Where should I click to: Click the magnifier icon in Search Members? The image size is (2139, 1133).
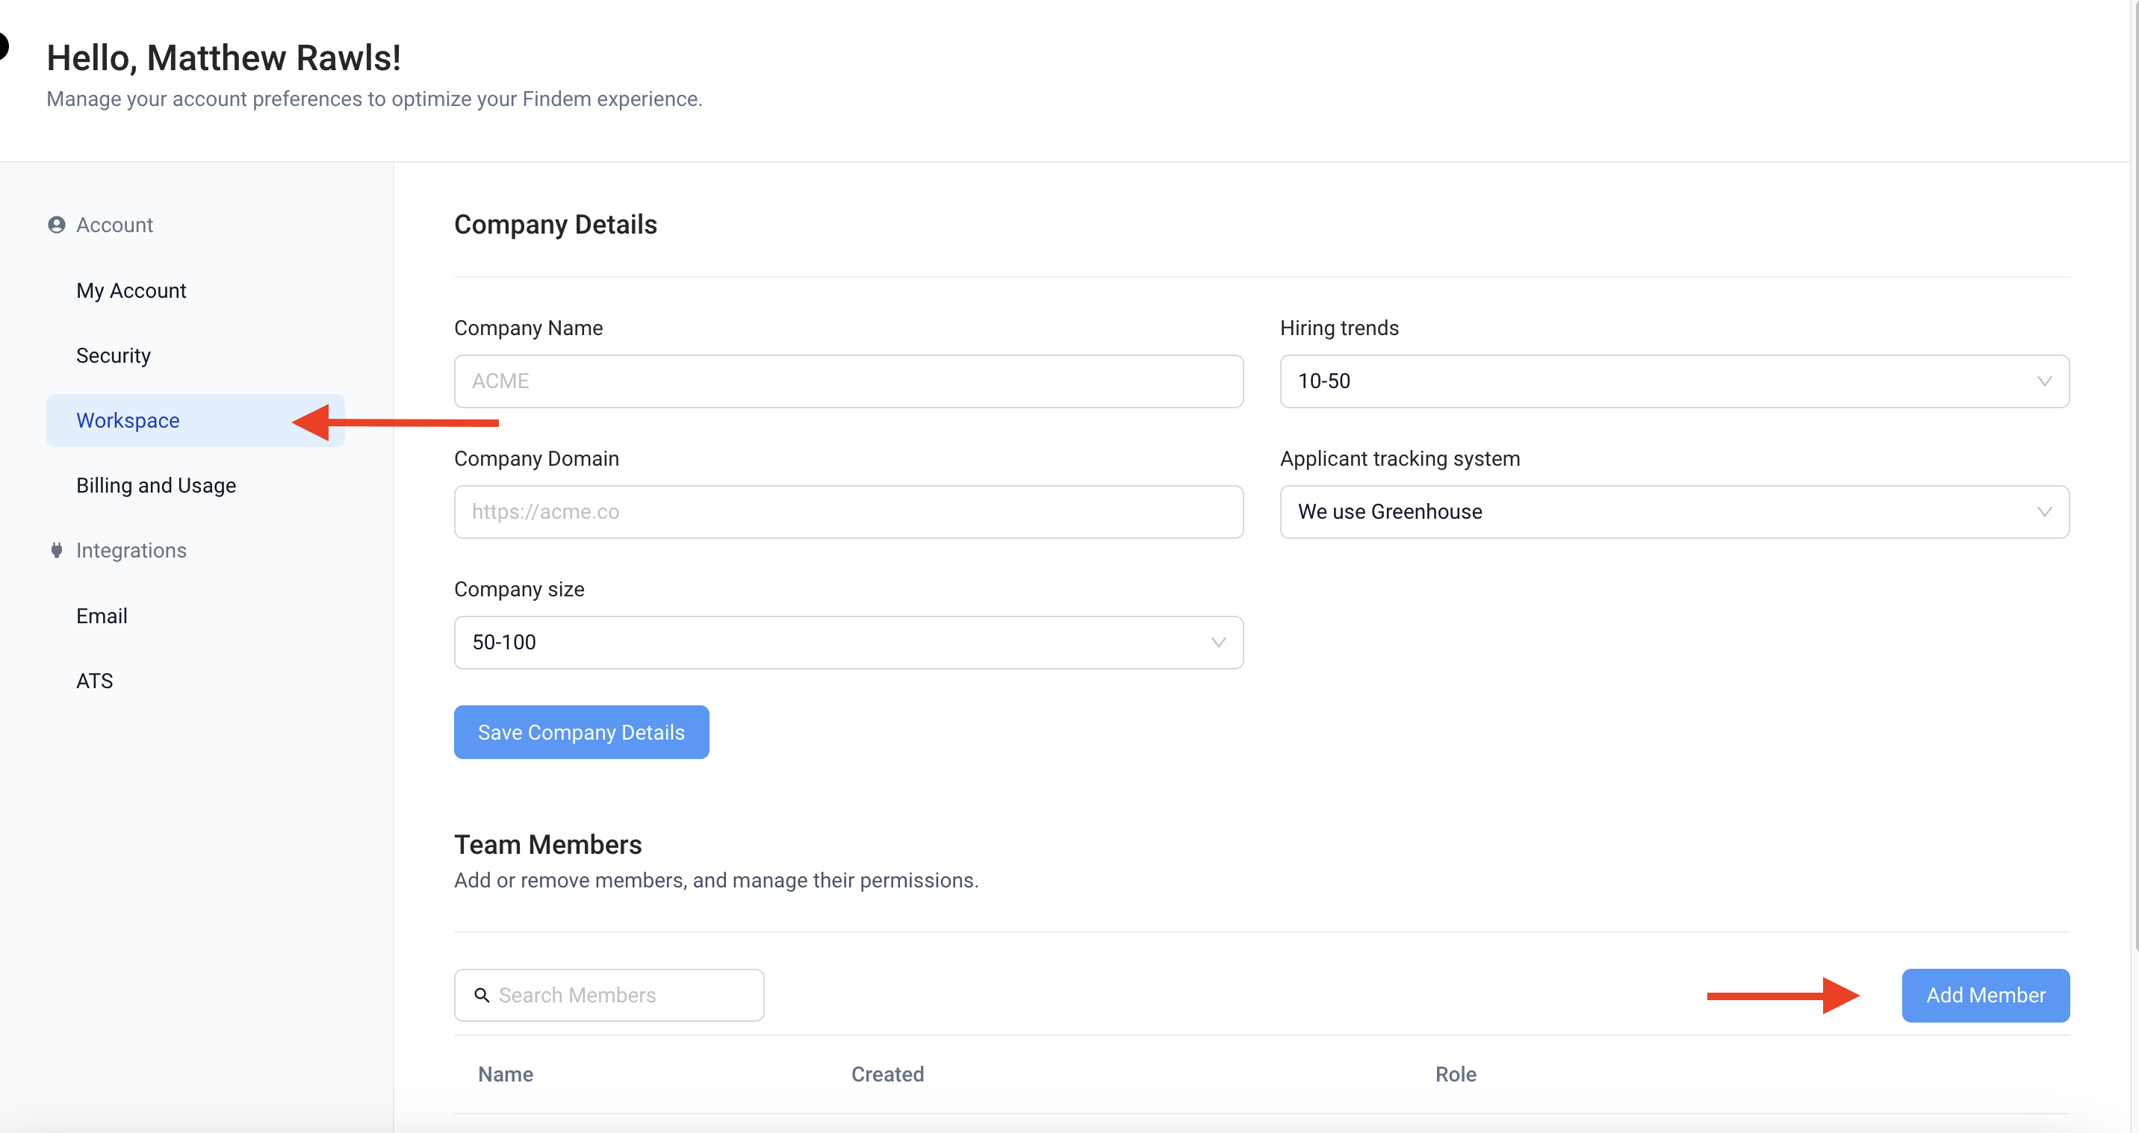(482, 994)
